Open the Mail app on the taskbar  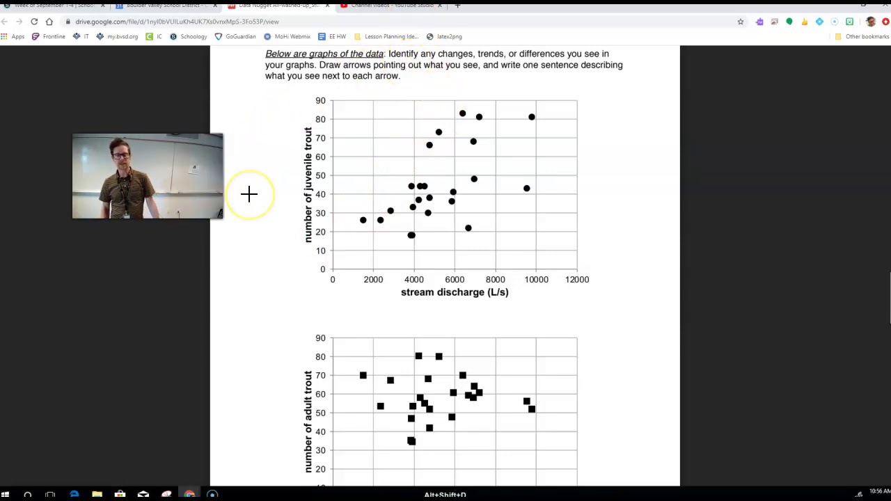pos(143,495)
